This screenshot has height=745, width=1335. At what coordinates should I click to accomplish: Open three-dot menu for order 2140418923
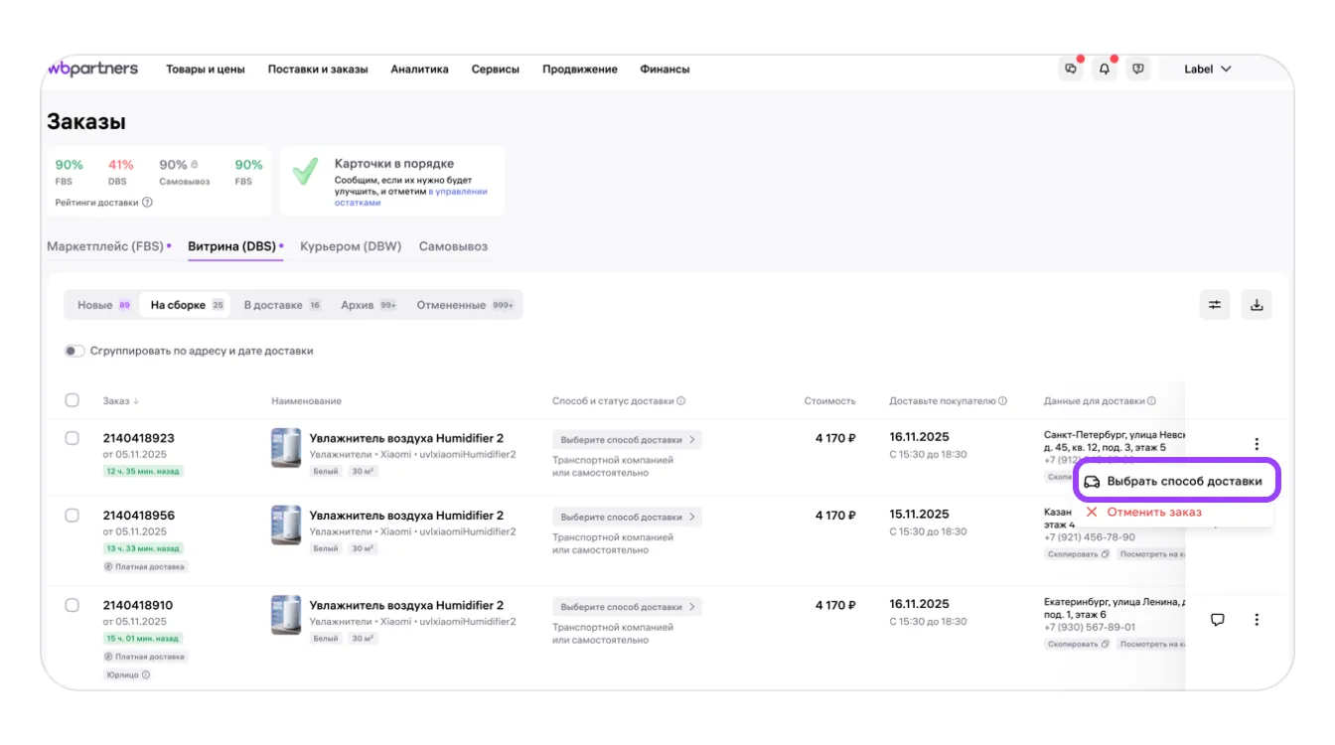[x=1257, y=444]
